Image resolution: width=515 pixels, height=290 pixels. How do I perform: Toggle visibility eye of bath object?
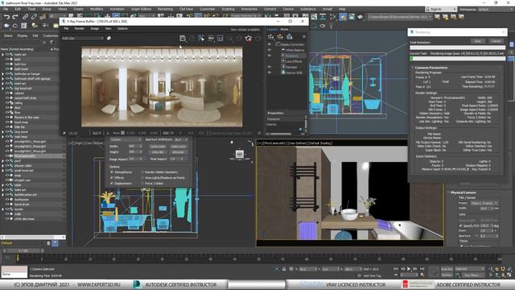coord(7,59)
